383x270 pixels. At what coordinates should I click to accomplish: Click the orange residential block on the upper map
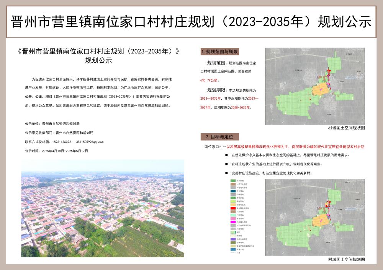pyautogui.click(x=321, y=89)
